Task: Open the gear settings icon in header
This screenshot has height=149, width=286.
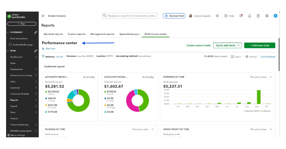Action: click(x=267, y=16)
